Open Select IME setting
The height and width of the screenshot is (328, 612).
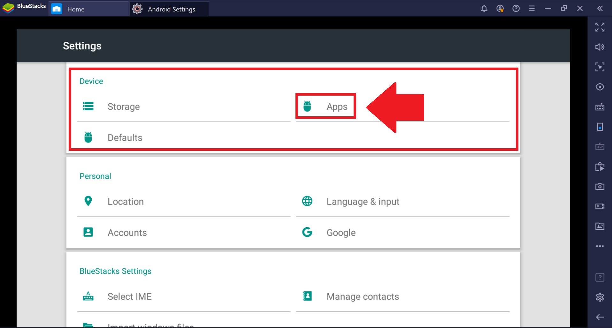pos(184,296)
